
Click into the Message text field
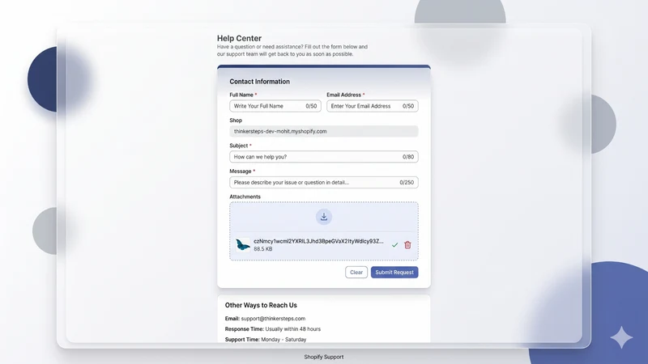(323, 183)
